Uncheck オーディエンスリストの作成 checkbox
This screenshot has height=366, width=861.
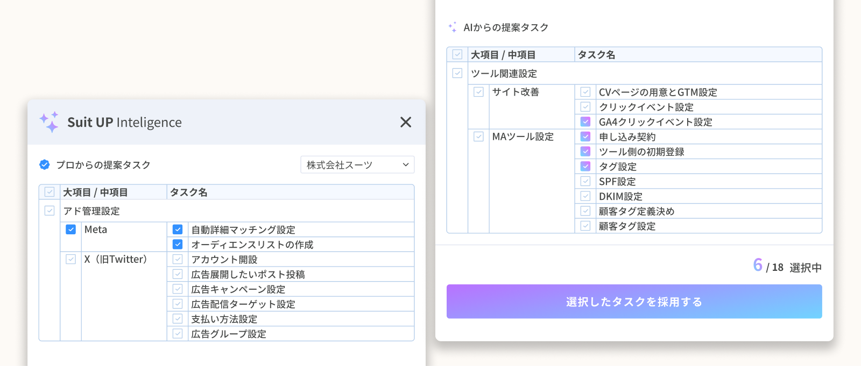click(178, 245)
